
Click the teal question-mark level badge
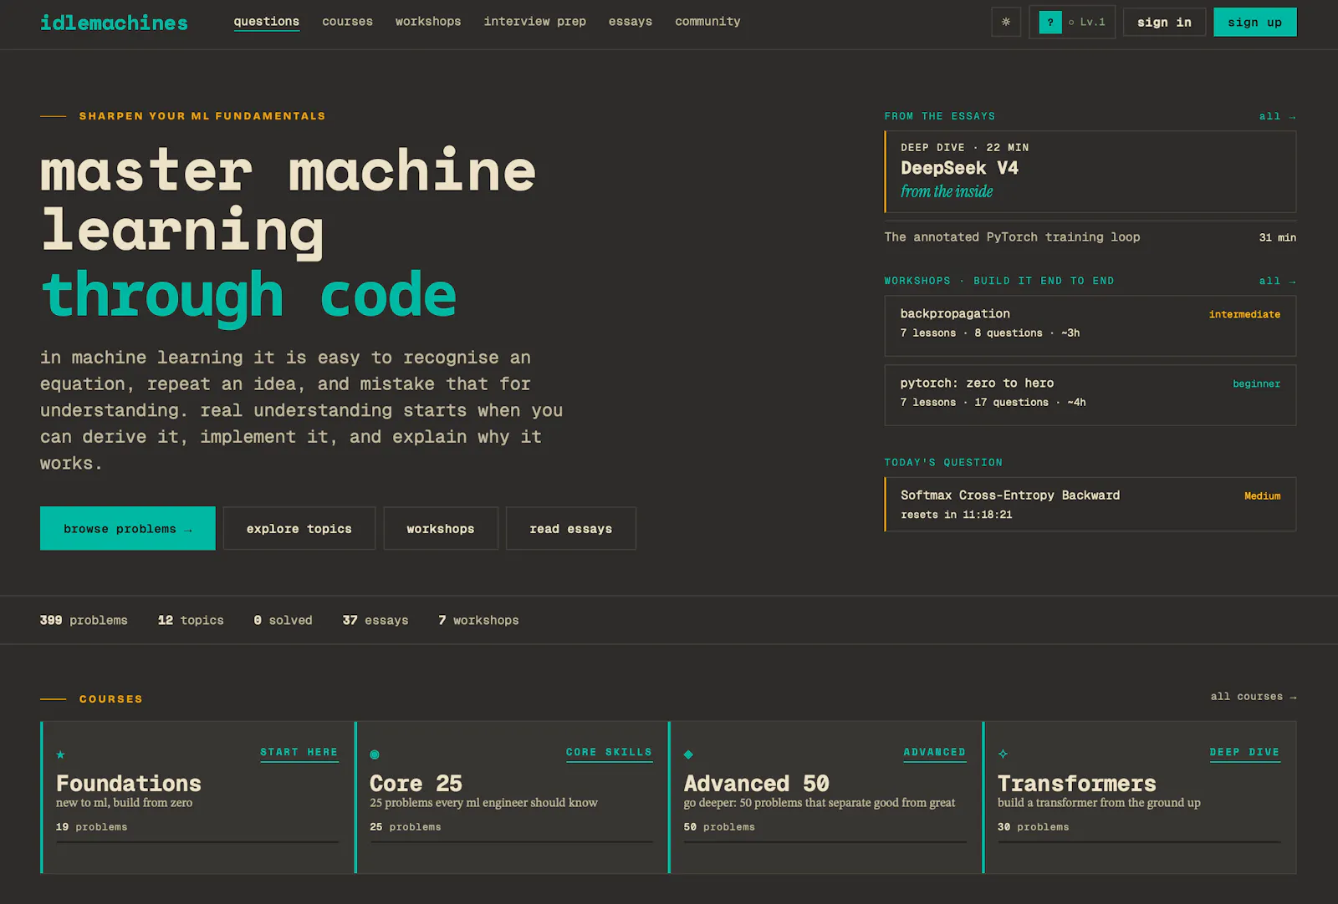click(x=1050, y=23)
